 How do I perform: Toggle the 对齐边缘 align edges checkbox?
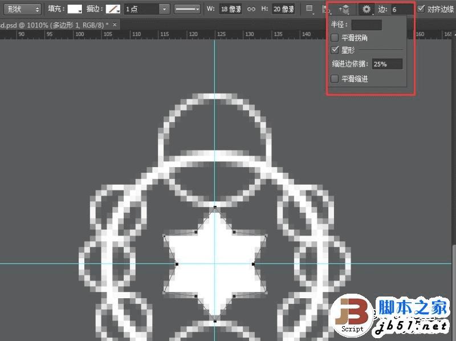(421, 9)
